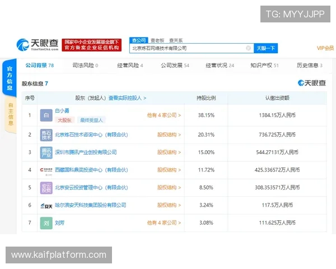Expand 股权结构 for 西藏国科鼎奕投资中心
Viewport: 336px width, 269px height.
[169, 170]
